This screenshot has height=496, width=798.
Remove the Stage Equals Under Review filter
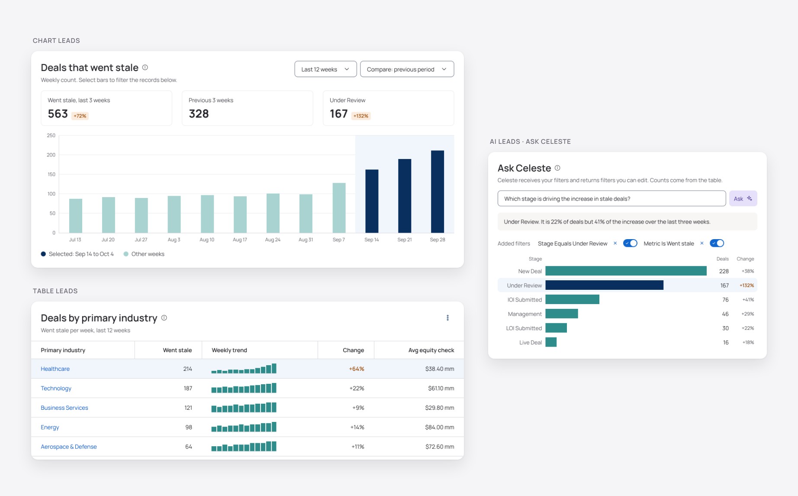click(615, 243)
